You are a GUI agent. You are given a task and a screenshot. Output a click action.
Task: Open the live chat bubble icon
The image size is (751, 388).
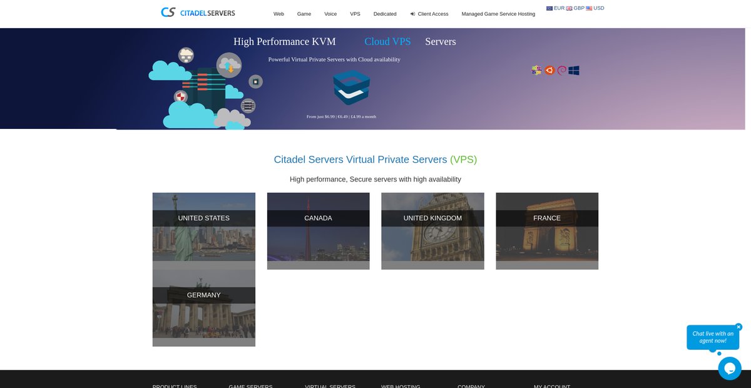730,368
